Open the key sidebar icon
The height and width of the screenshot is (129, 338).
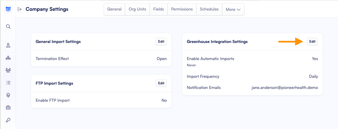[x=8, y=120]
